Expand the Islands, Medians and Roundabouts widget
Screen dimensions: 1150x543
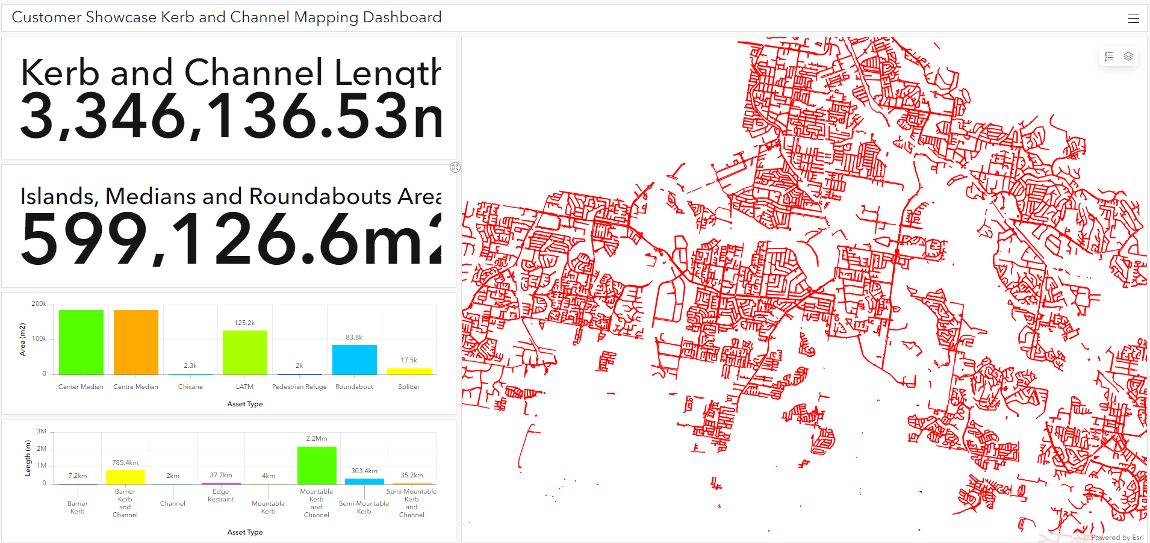455,167
